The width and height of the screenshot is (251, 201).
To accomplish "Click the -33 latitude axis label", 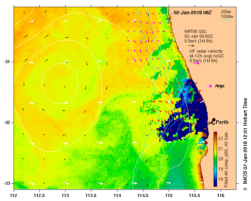I will click(6, 183).
